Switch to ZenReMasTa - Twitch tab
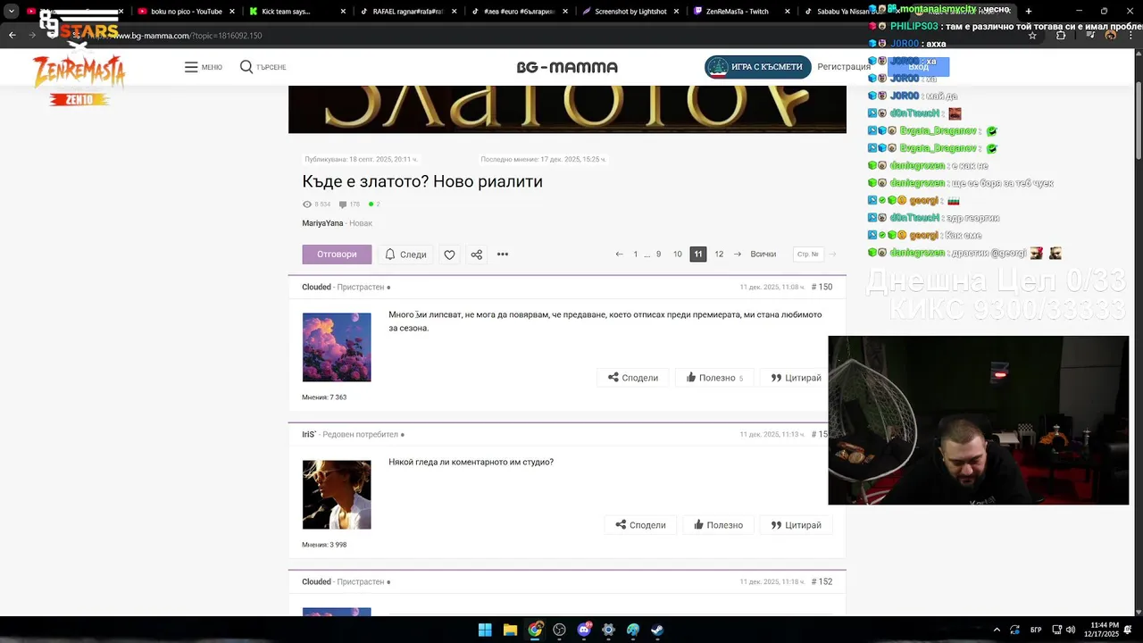This screenshot has width=1143, height=643. tap(740, 12)
